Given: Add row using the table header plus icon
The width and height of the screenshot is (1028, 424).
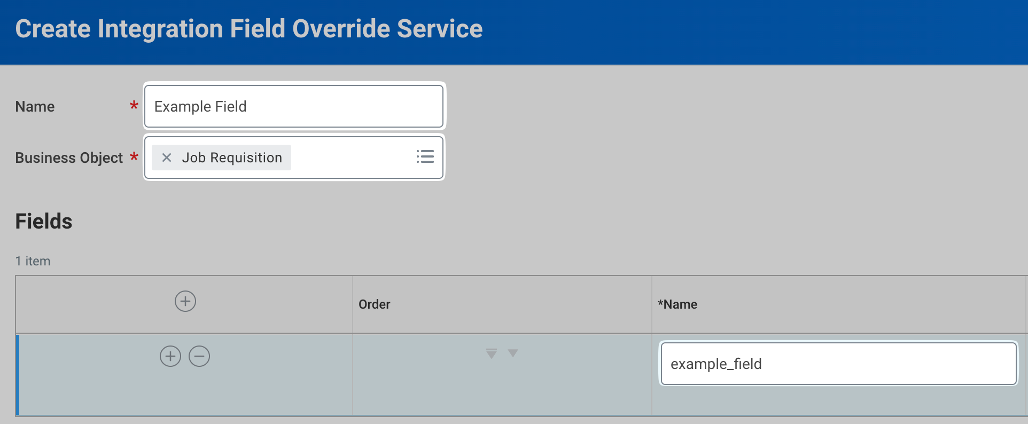Looking at the screenshot, I should coord(185,301).
